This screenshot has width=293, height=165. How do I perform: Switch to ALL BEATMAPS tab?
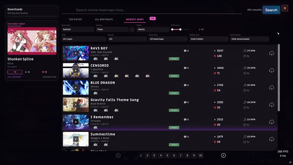(104, 19)
